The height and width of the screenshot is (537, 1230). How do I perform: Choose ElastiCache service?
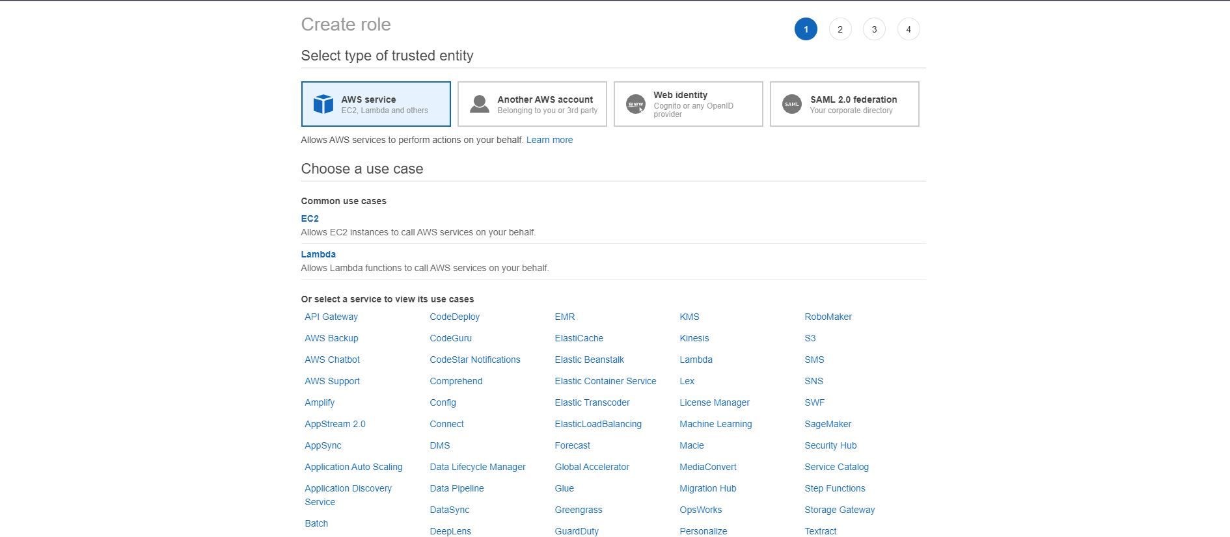(579, 338)
